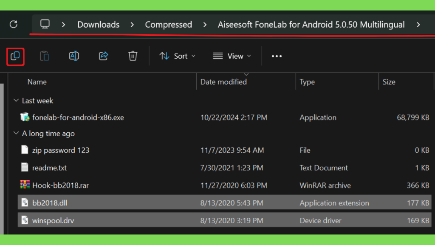Click the Share icon in toolbar
Screen dimensions: 435x245
(104, 56)
